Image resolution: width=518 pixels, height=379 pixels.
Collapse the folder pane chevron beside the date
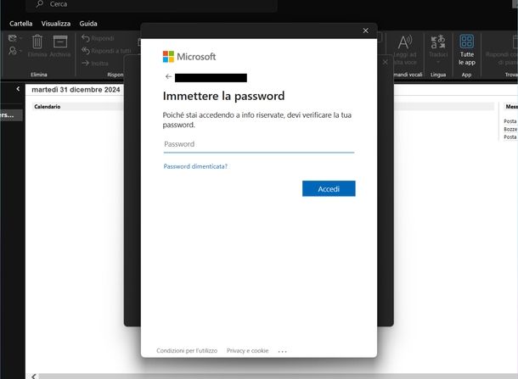pos(18,89)
